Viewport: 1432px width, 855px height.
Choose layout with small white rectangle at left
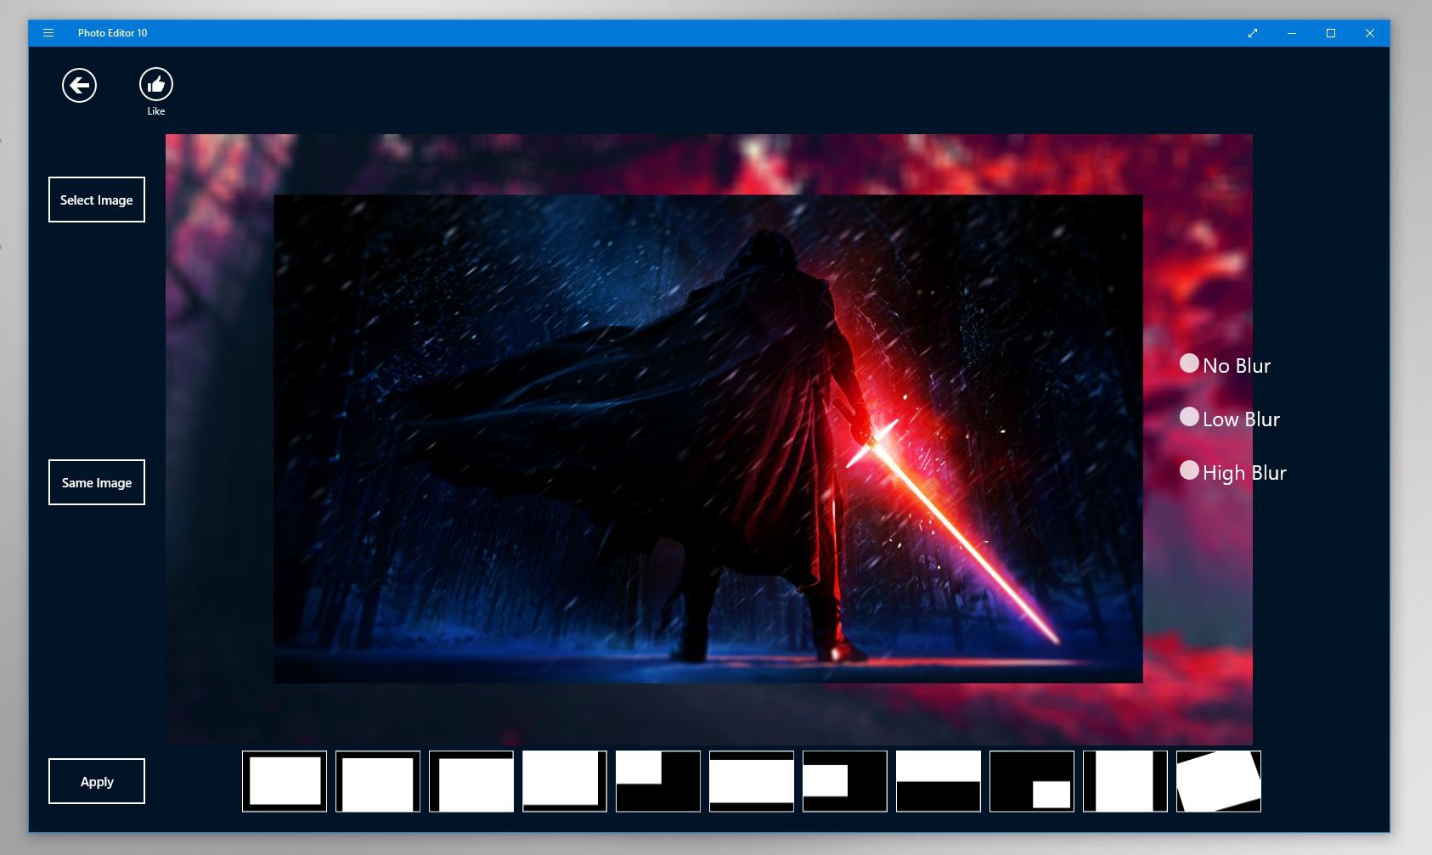click(x=845, y=781)
